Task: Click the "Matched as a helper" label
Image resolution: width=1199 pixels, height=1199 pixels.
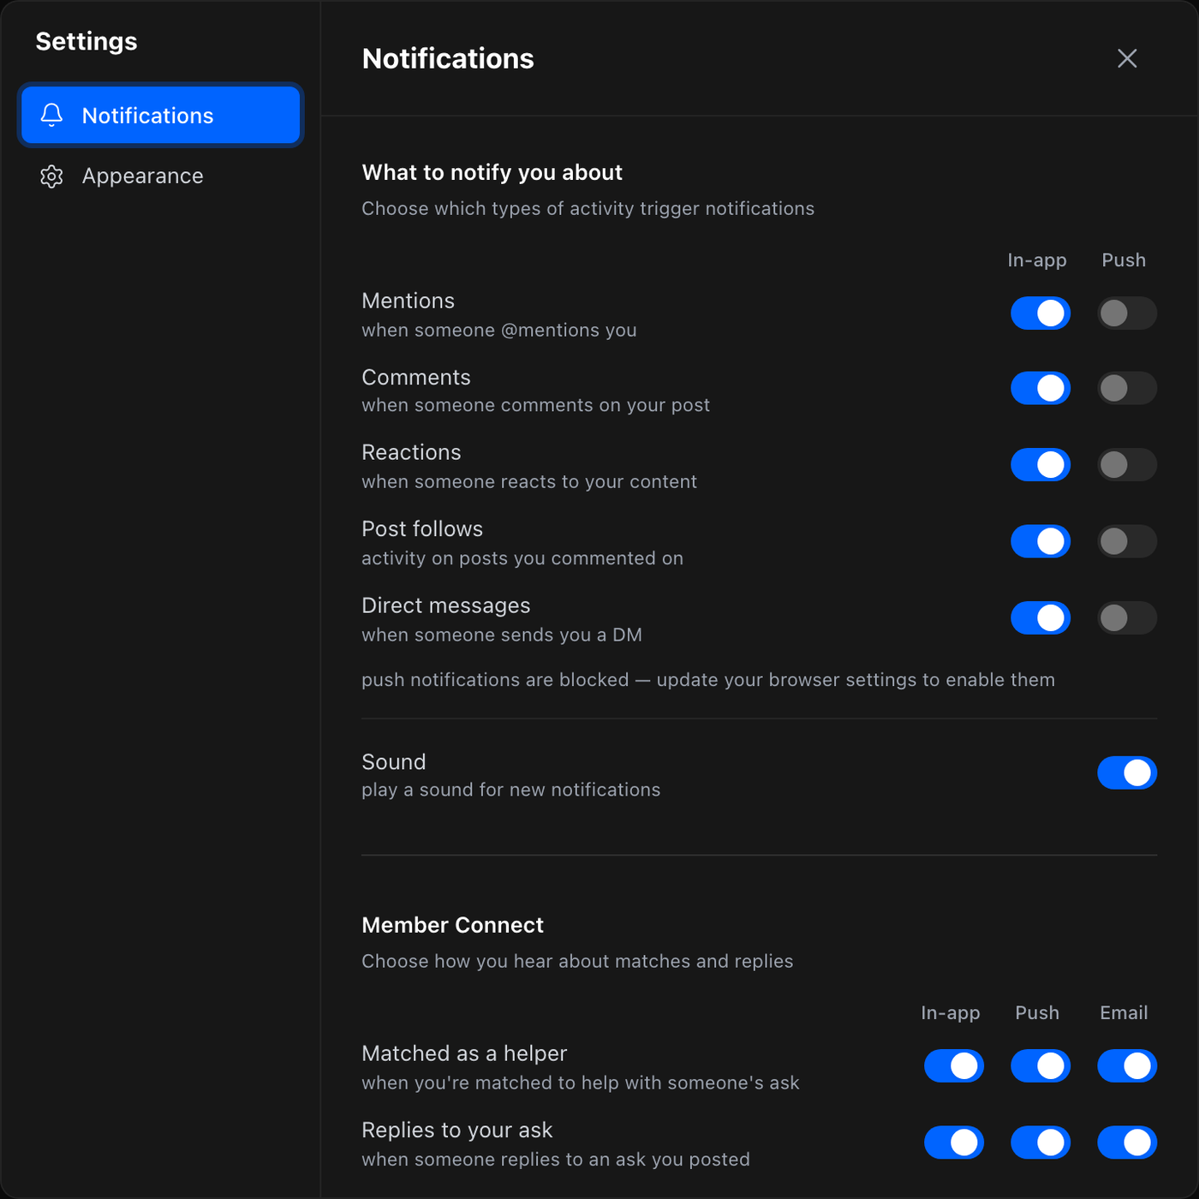Action: 464,1053
